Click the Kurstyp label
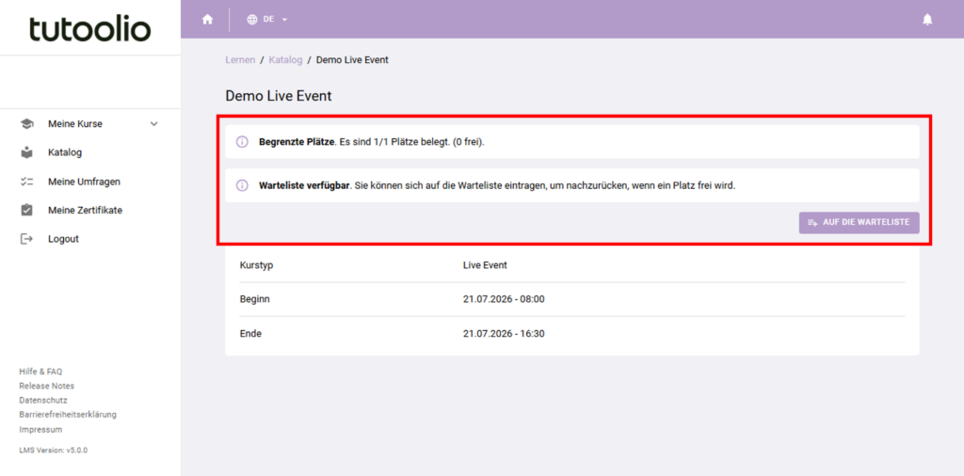Image resolution: width=964 pixels, height=476 pixels. click(256, 265)
